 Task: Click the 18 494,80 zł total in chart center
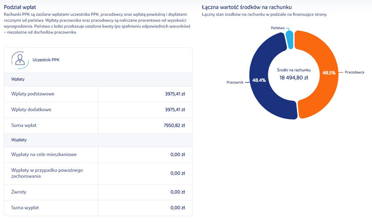[x=293, y=78]
